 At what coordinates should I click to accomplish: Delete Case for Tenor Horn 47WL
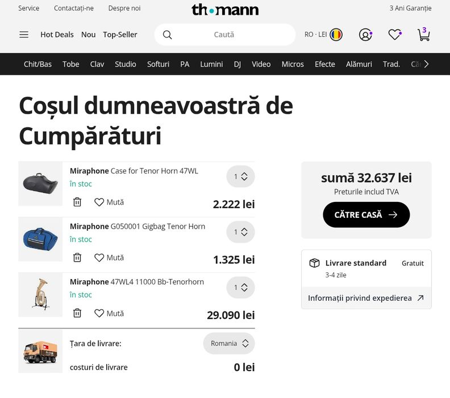coord(77,202)
